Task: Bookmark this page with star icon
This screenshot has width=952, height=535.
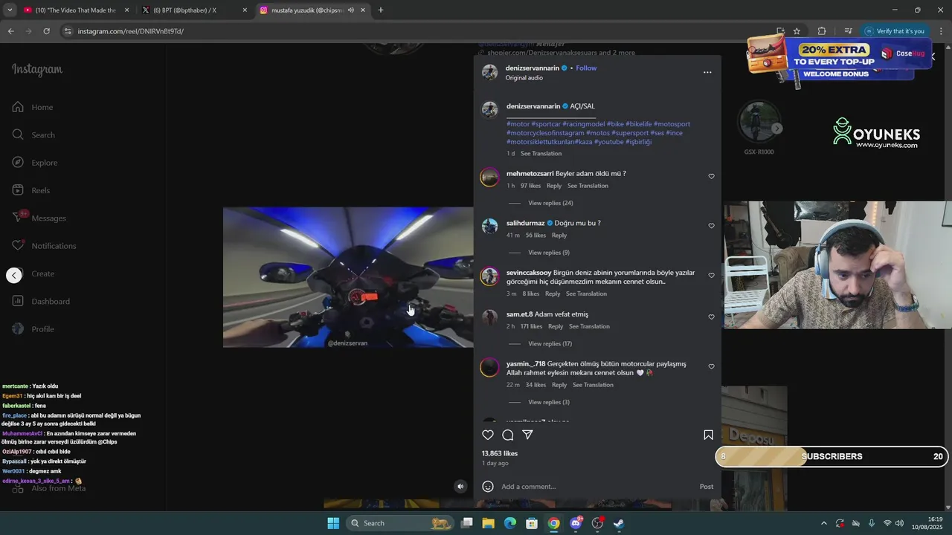Action: pos(797,31)
